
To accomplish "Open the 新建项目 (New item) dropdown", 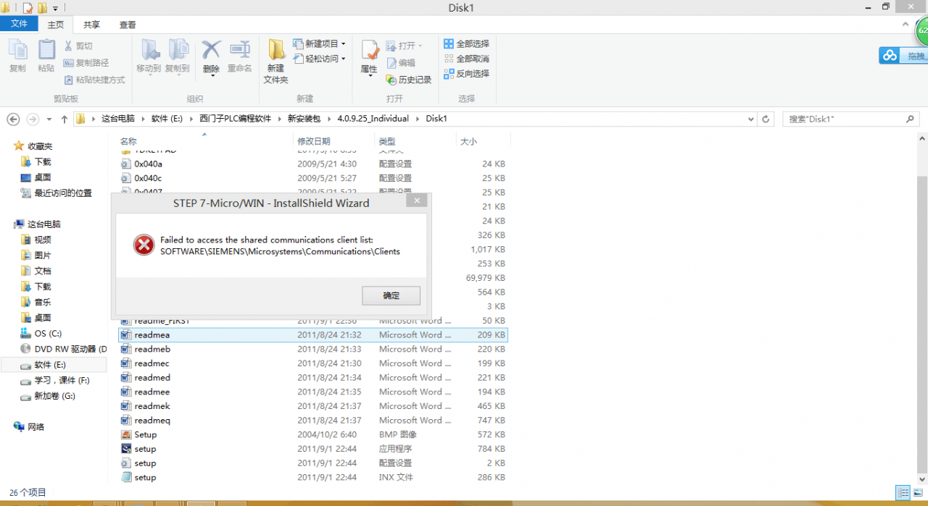I will (x=319, y=43).
